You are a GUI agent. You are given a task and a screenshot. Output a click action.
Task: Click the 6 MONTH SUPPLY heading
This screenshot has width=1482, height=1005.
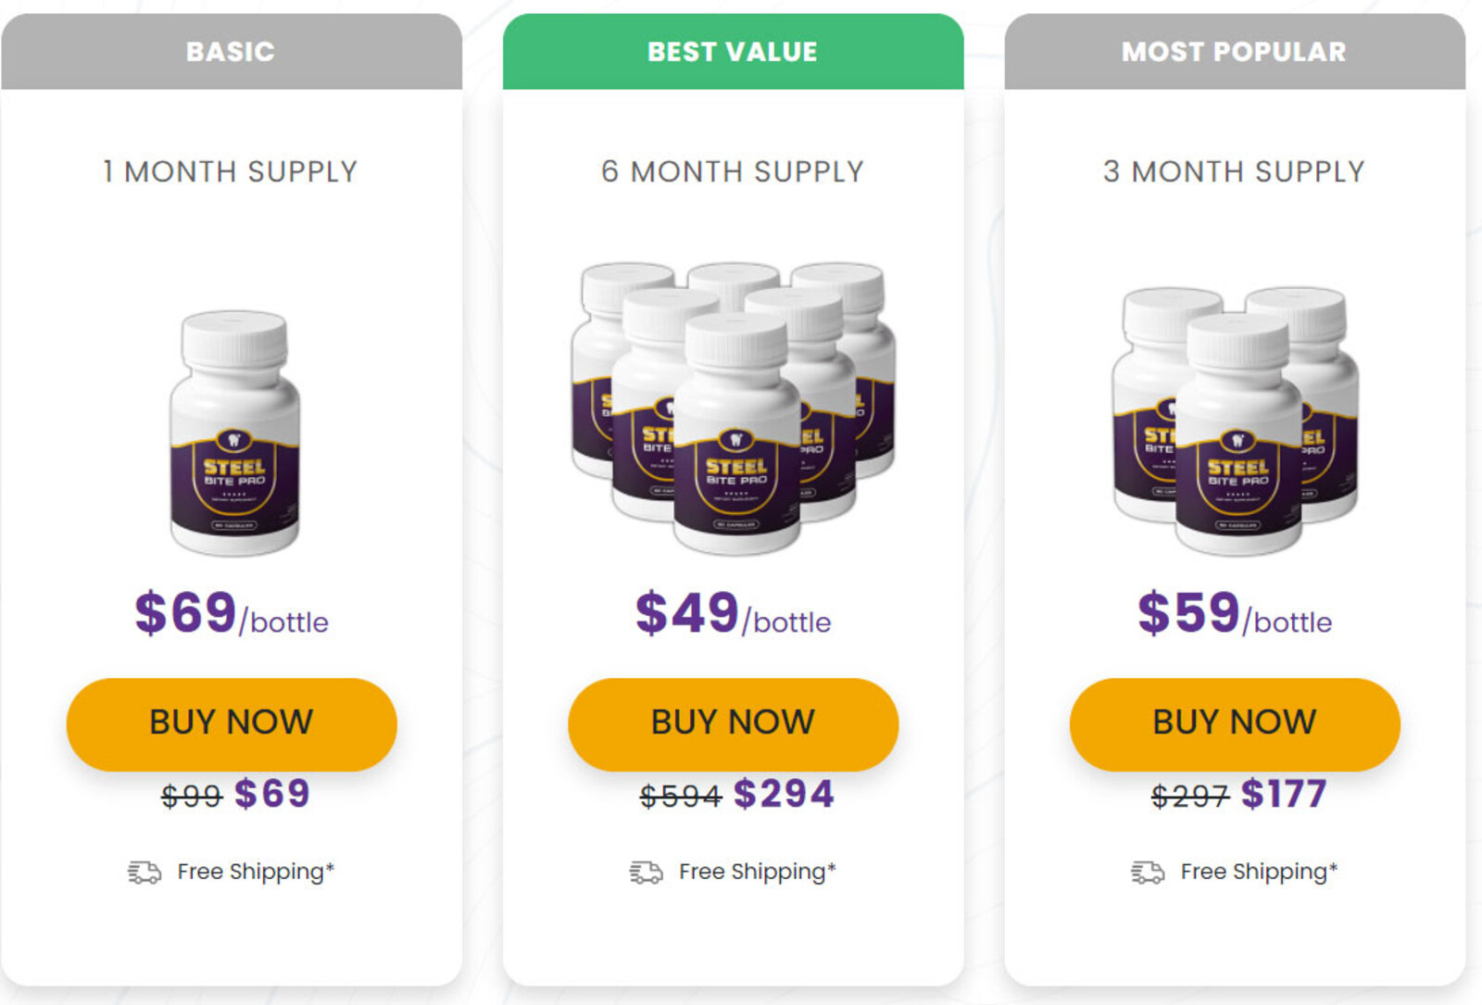[x=733, y=171]
